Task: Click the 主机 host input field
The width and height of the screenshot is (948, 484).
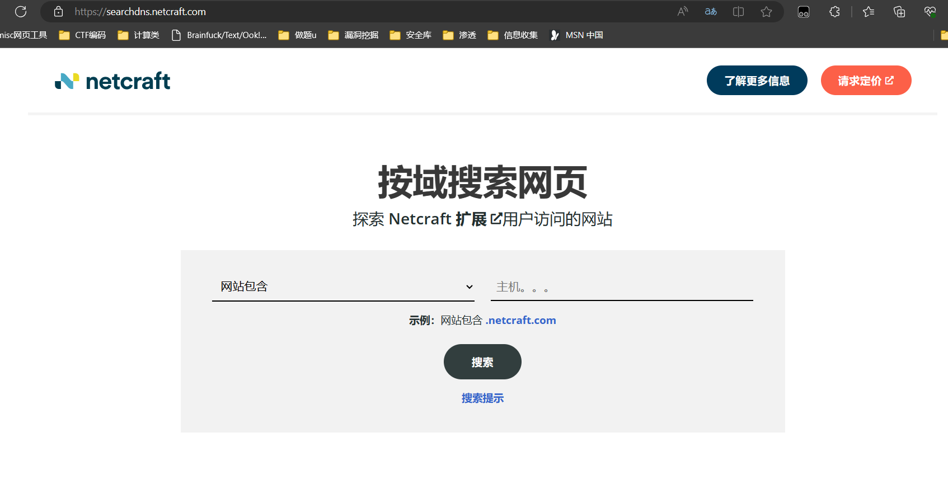Action: (621, 287)
